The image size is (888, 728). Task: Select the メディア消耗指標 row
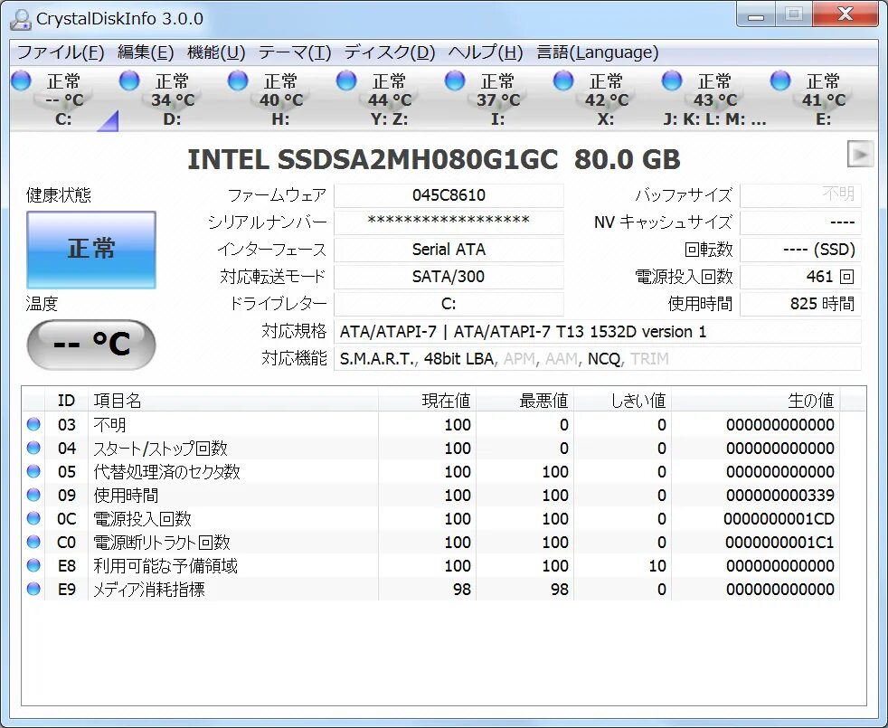pyautogui.click(x=431, y=590)
